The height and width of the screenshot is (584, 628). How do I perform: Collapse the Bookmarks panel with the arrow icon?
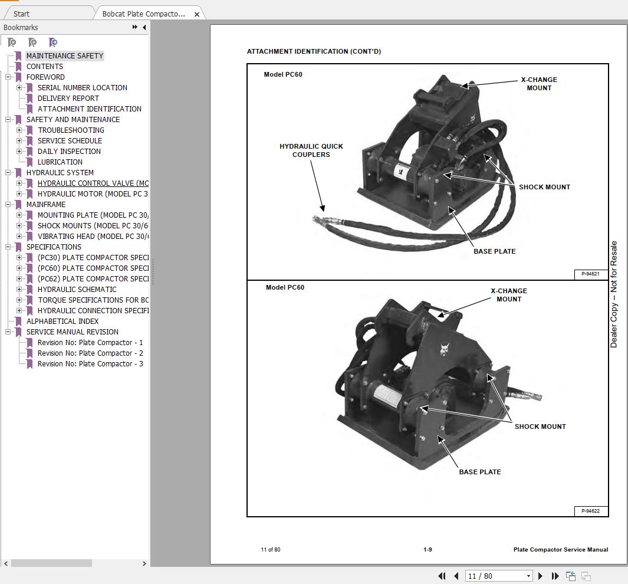pyautogui.click(x=144, y=27)
